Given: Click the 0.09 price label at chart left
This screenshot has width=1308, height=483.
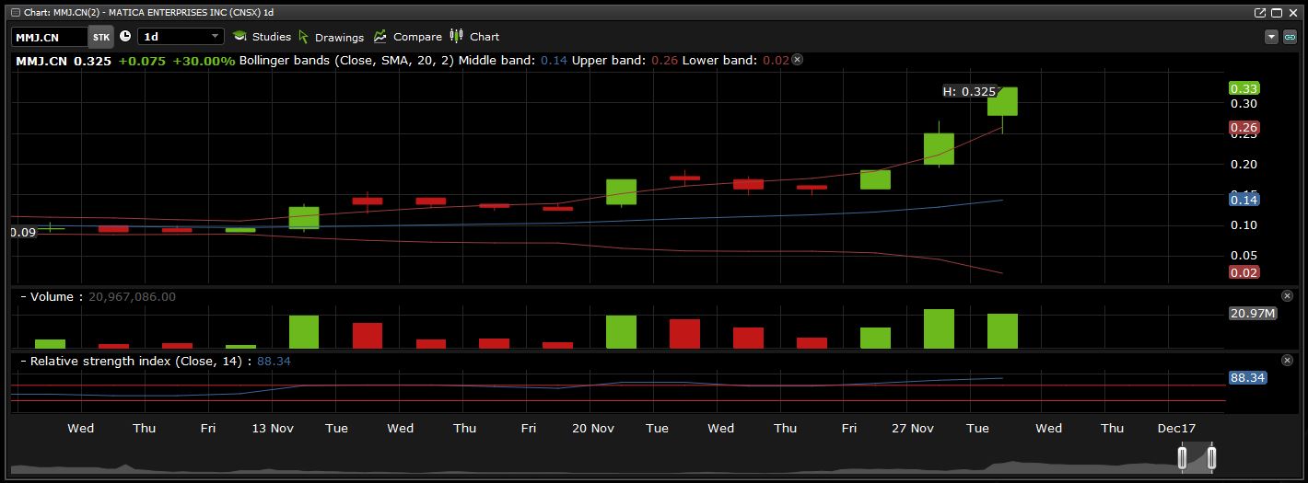Looking at the screenshot, I should [23, 233].
